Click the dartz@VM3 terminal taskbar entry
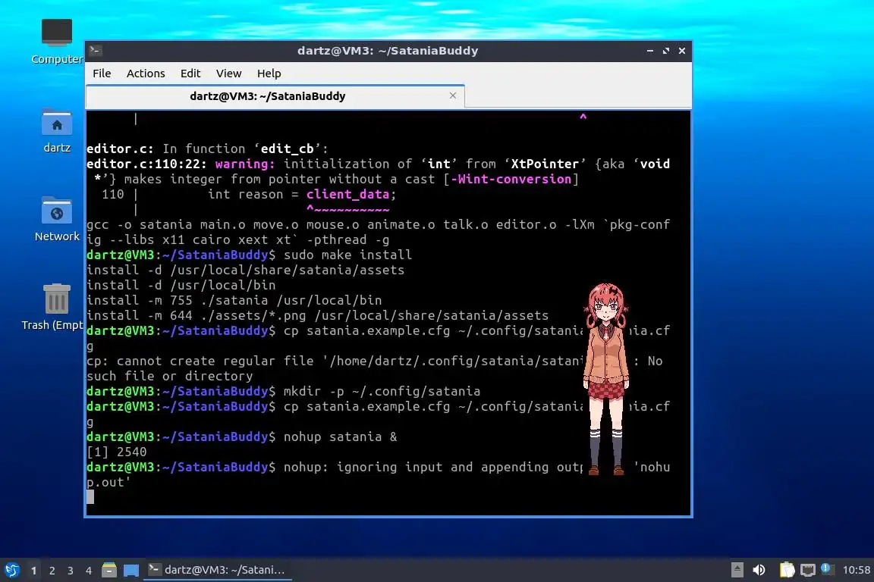This screenshot has height=582, width=874. (218, 570)
